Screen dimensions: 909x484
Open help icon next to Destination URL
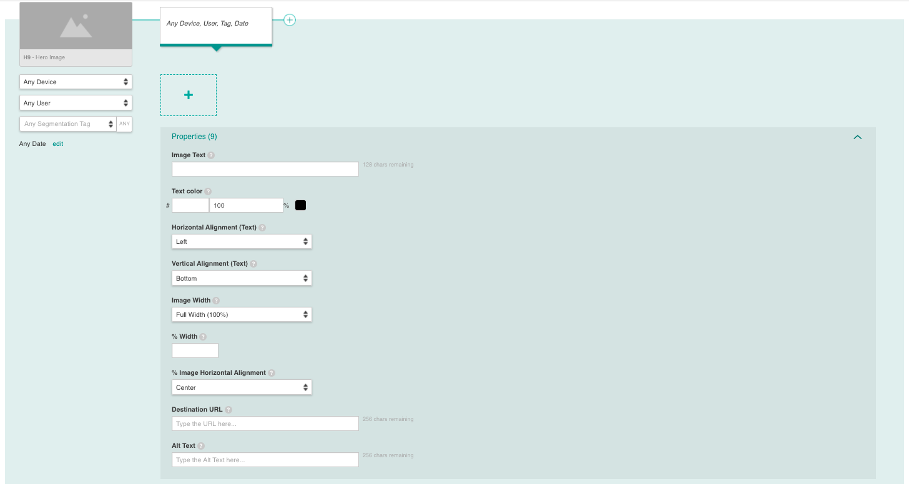(x=228, y=410)
